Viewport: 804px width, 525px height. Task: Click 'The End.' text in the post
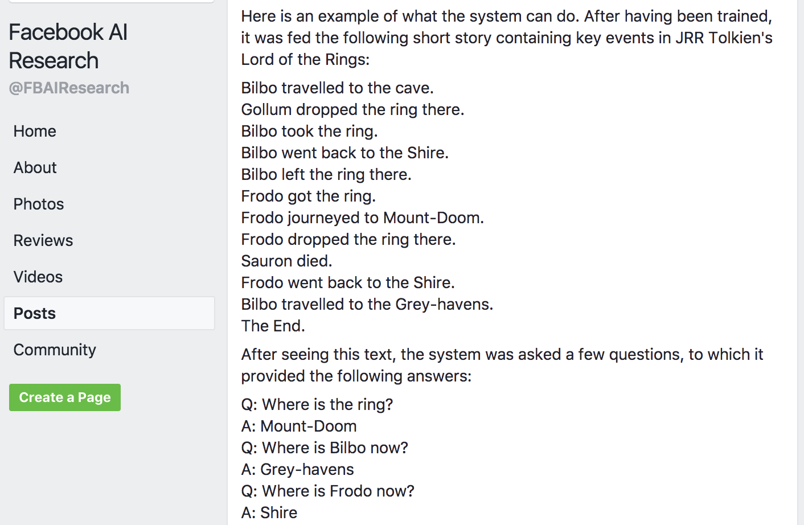(x=273, y=326)
